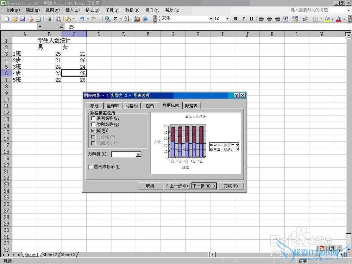Click the AutoSum sigma icon
This screenshot has width=352, height=264.
click(115, 19)
